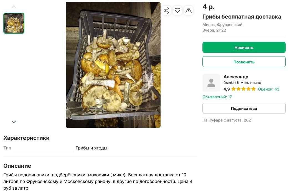Expand the gallery with lower chevron
Image resolution: width=292 pixels, height=191 pixels.
[x=14, y=122]
